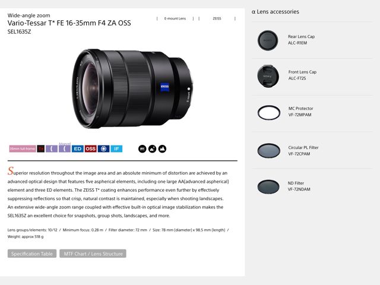Open Front Lens Cap ALC-F72S accessory
The image size is (380, 285).
(x=302, y=75)
